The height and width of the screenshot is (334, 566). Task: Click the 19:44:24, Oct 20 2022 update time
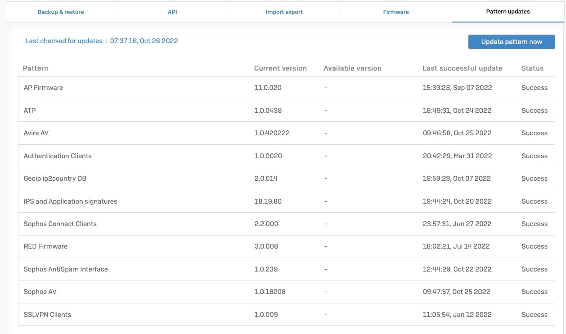click(x=457, y=201)
